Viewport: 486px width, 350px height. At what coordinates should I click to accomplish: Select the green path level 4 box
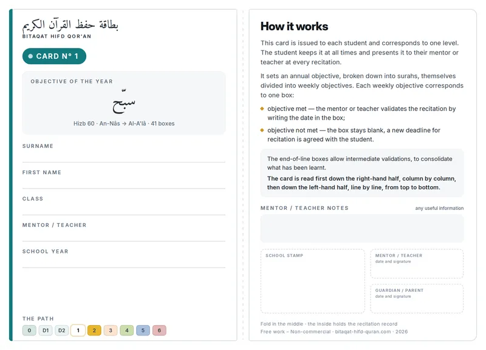(127, 330)
